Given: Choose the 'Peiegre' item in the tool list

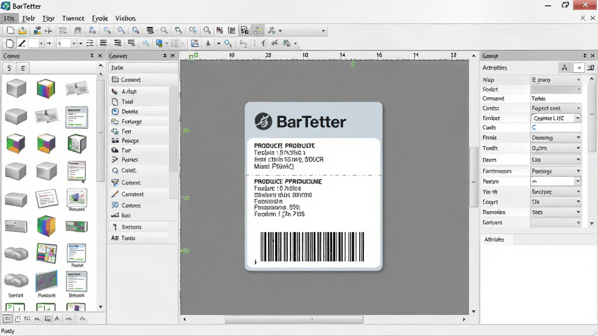Looking at the screenshot, I should pos(139,141).
